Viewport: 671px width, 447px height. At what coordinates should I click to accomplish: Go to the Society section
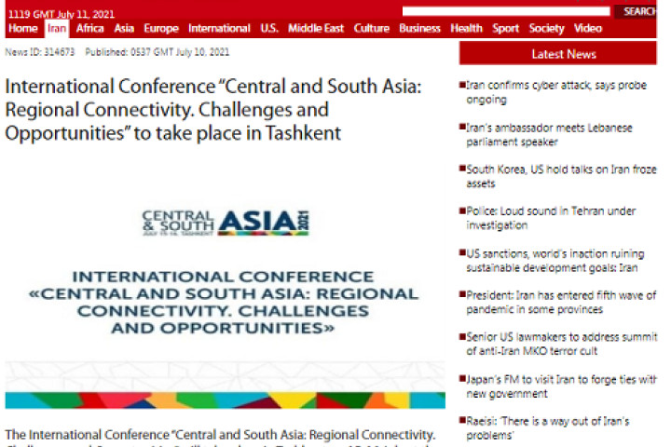click(546, 29)
